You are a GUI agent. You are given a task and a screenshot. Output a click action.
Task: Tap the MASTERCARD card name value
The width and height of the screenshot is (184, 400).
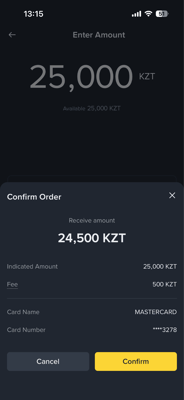tap(156, 312)
